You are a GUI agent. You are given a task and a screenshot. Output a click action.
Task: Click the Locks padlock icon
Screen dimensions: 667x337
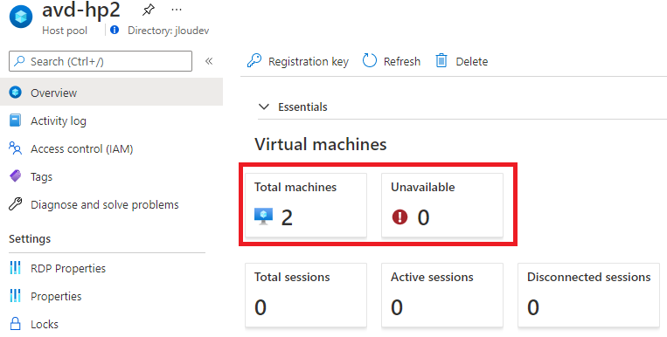point(16,324)
